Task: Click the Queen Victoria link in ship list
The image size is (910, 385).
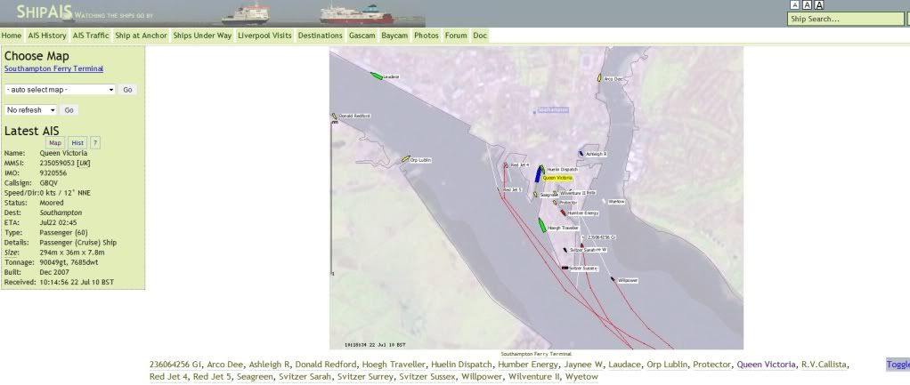Action: pos(766,365)
